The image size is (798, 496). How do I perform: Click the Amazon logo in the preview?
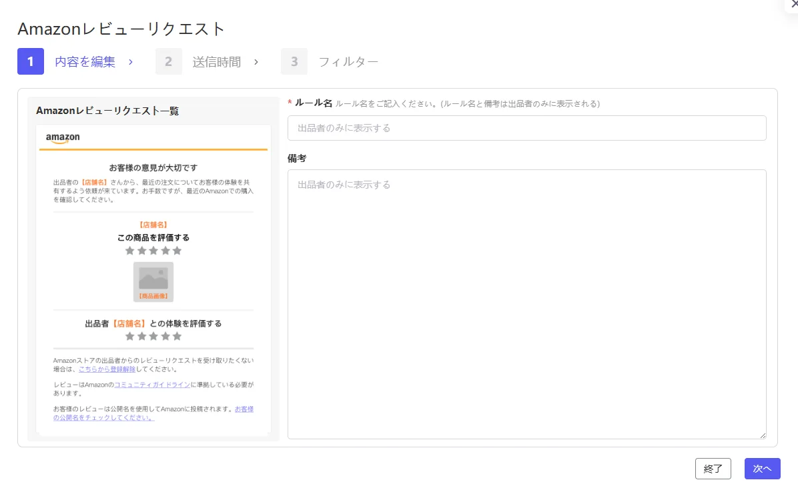[63, 138]
